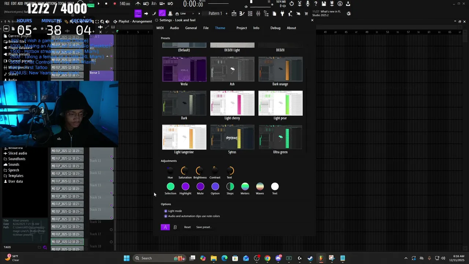Click the Hue adjustment knob
The image size is (469, 264).
170,171
